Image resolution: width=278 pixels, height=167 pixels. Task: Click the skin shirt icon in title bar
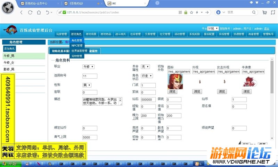point(257,2)
